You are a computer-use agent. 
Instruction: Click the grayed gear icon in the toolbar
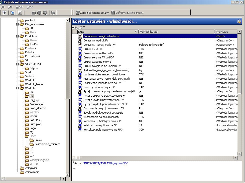coord(45,13)
